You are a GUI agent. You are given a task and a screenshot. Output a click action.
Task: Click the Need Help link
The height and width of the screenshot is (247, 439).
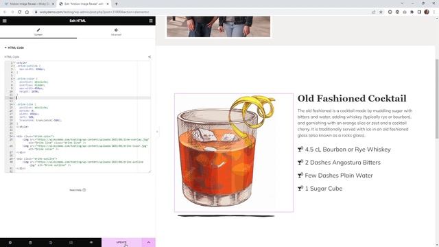point(78,190)
